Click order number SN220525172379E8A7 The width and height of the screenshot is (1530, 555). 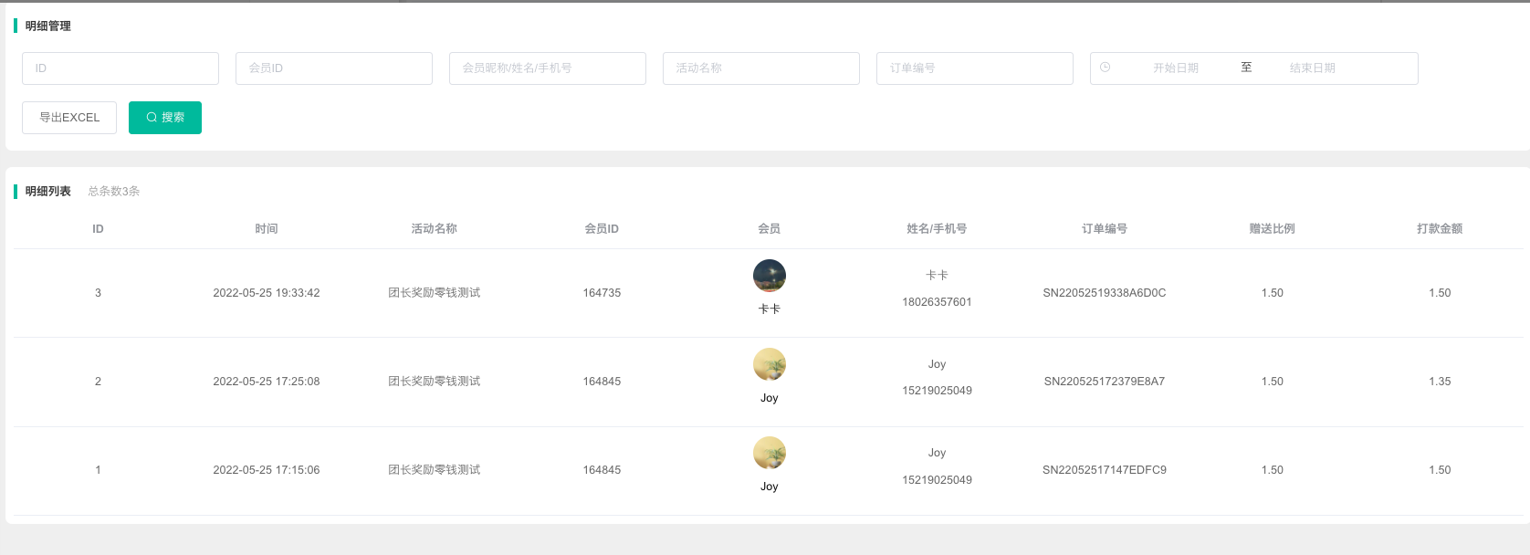[x=1105, y=382]
